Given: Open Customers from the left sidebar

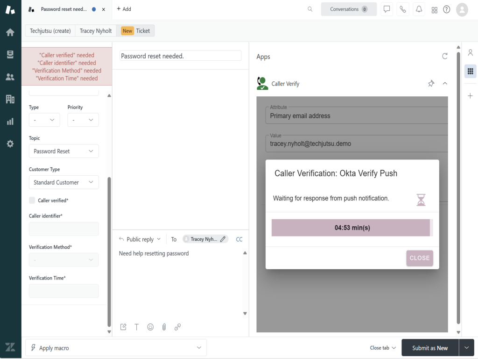Looking at the screenshot, I should click(x=10, y=77).
